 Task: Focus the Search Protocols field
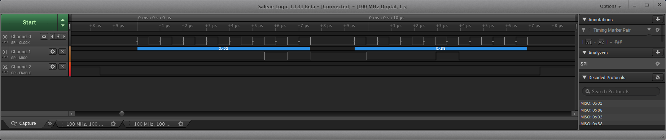click(621, 91)
